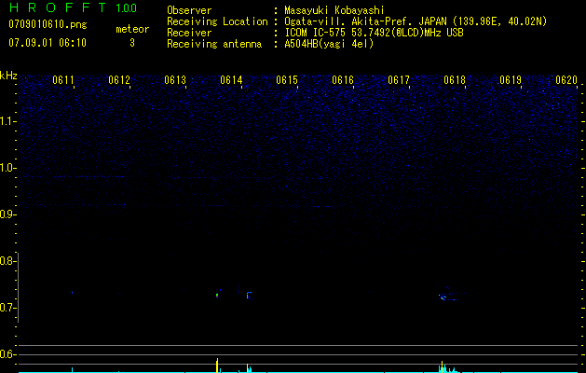
Task: Click the version number 1.0.0
Action: pos(126,7)
